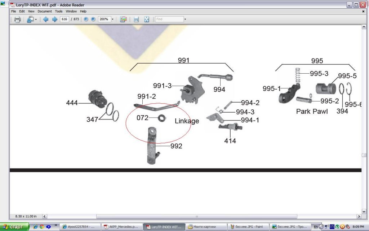
Task: Switch to без име.JPG - Про... taskbar window
Action: point(290,227)
